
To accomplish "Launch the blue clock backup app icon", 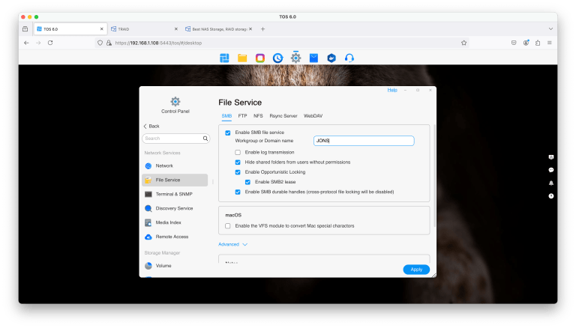I will tap(278, 58).
